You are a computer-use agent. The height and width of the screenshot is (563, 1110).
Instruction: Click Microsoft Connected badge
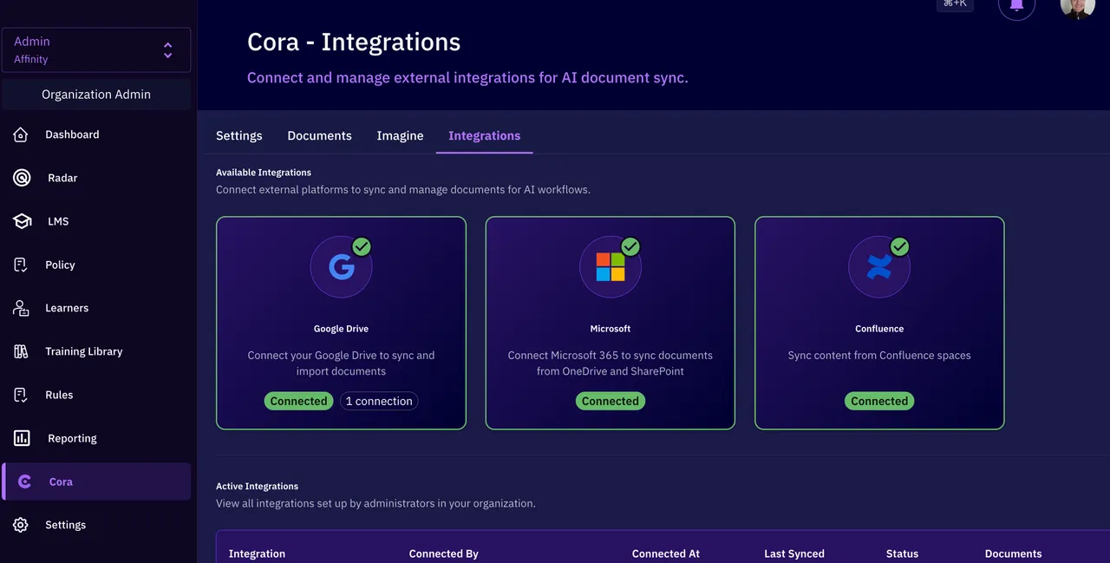coord(610,401)
